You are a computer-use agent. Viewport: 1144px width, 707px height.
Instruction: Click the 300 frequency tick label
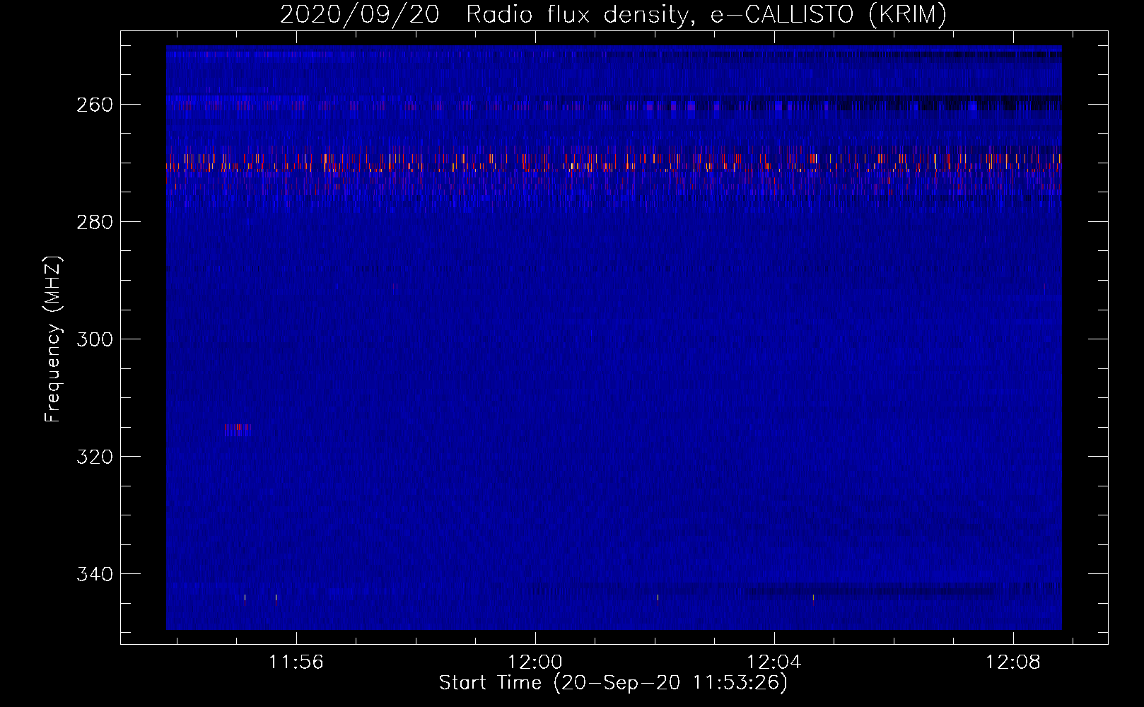(x=95, y=339)
